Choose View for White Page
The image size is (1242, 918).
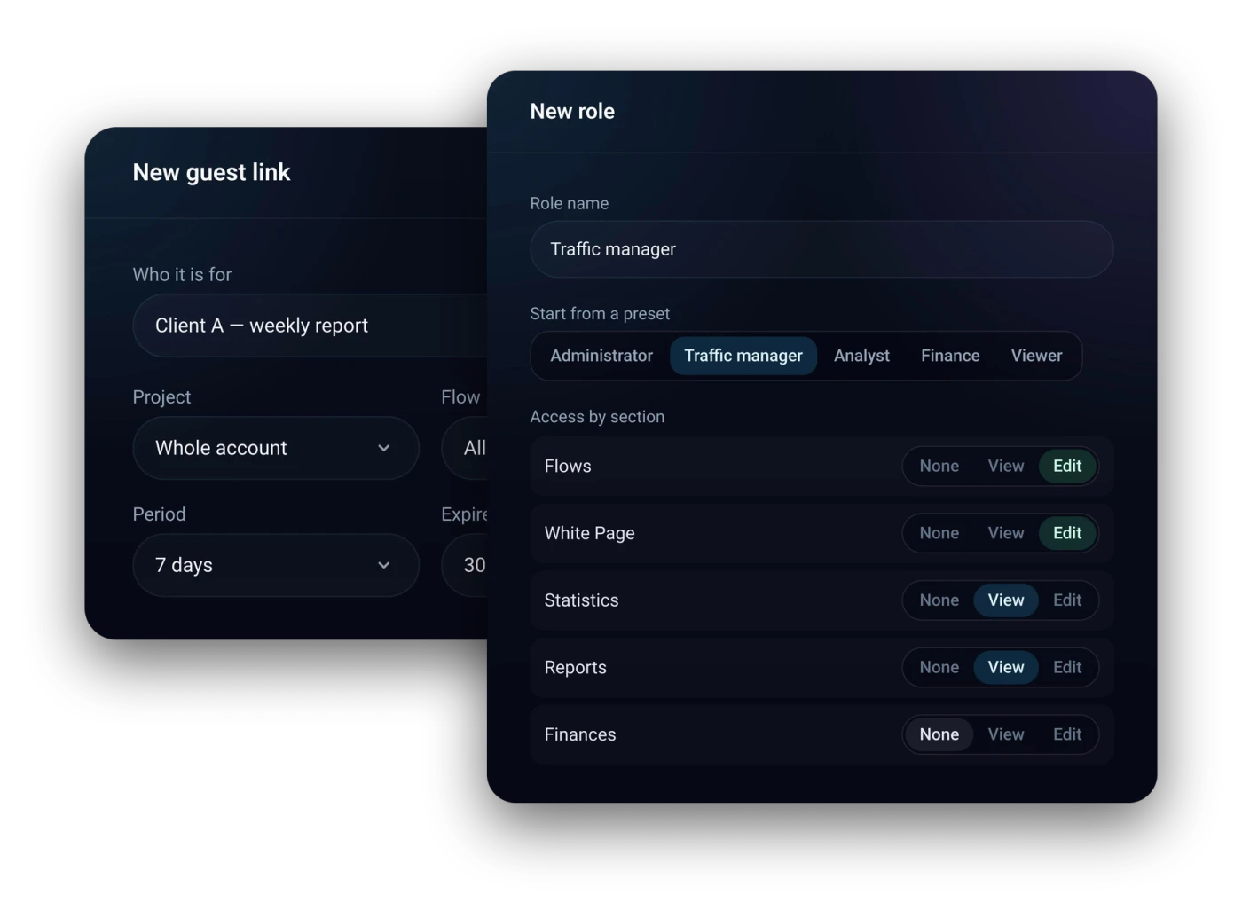[1006, 533]
